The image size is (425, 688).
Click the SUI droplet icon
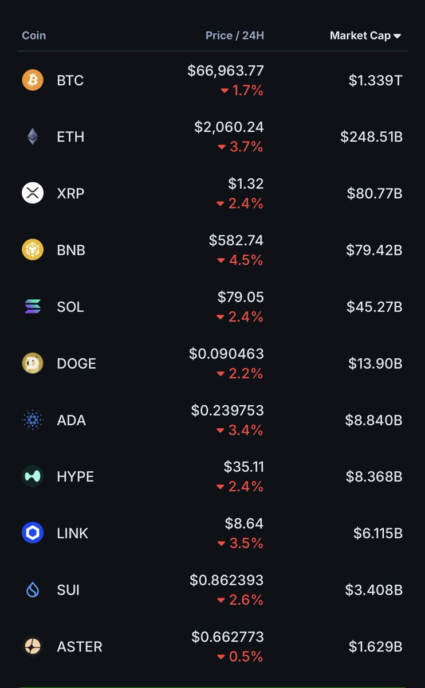pos(33,590)
